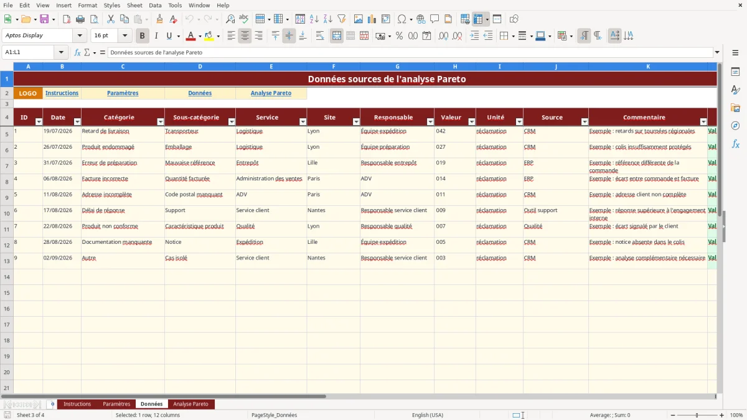Click the Clear Direct Formatting icon
747x420 pixels.
click(173, 19)
